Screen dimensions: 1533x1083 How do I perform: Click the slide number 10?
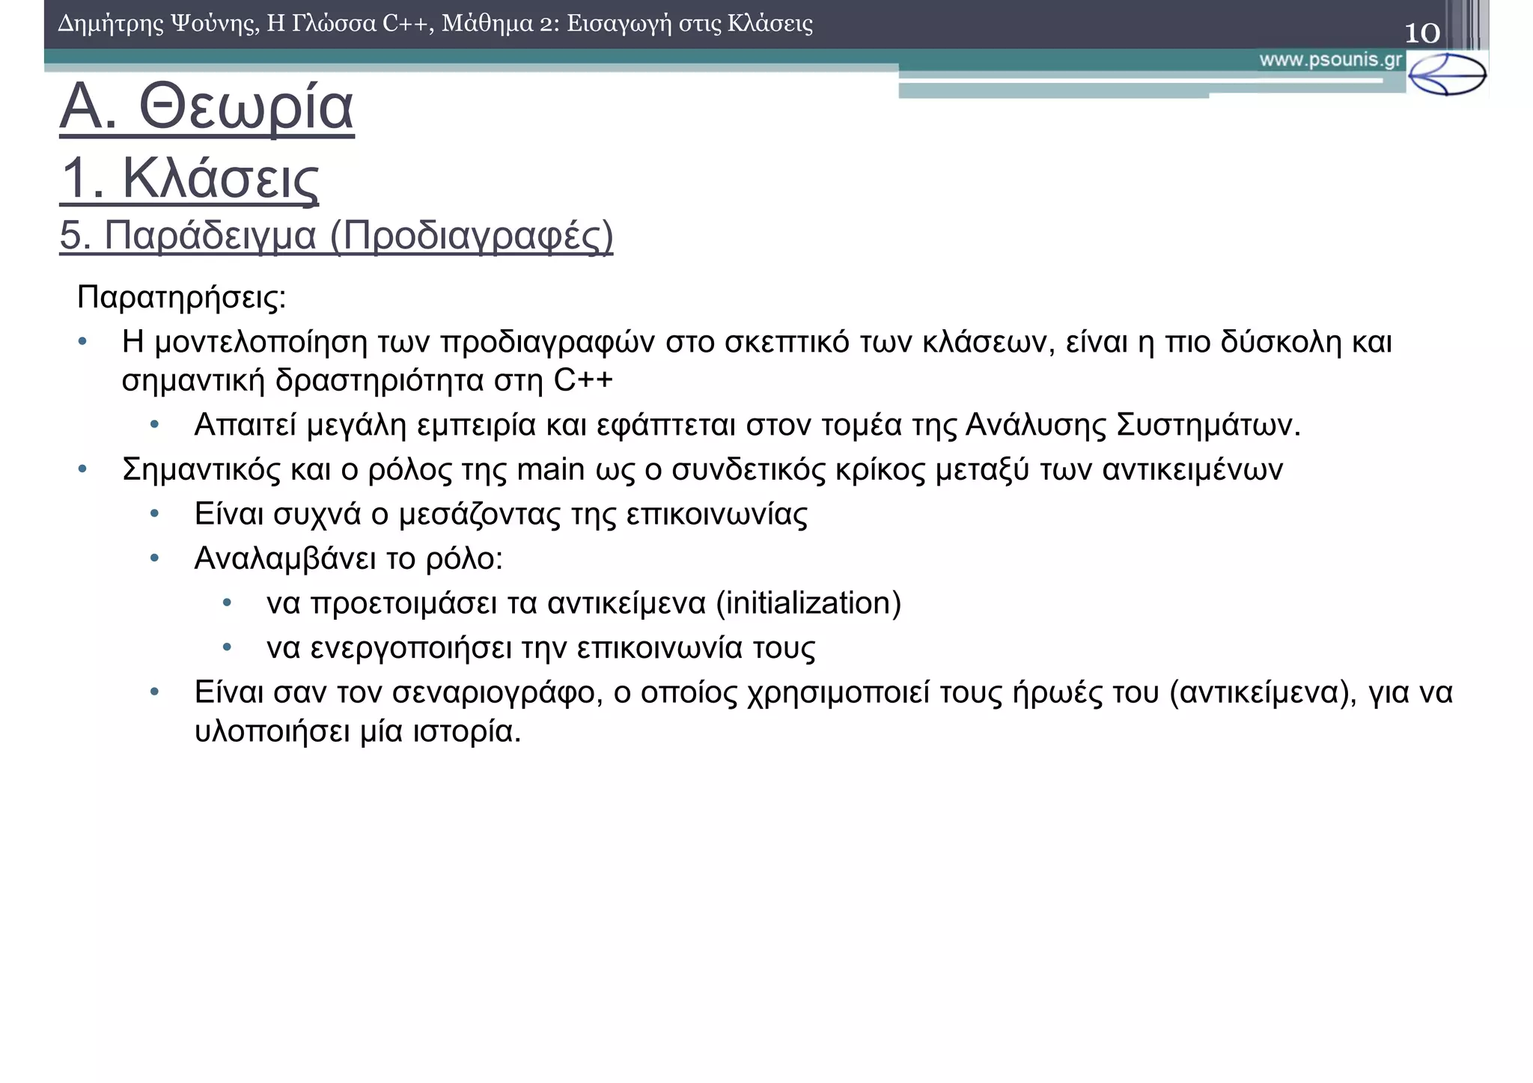tap(1421, 33)
